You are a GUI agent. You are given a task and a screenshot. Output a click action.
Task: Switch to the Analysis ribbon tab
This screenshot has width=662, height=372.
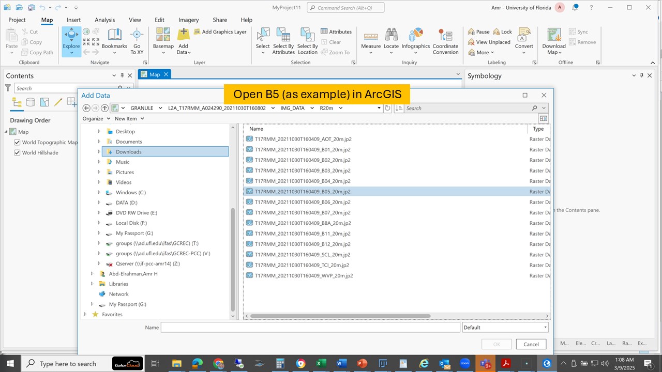tap(104, 20)
